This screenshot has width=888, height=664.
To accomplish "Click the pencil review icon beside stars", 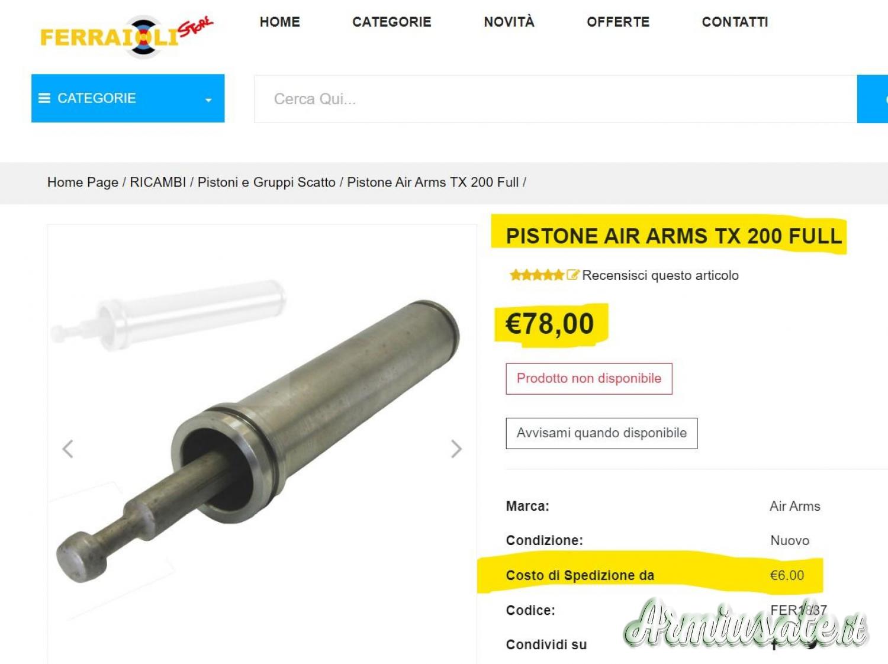I will coord(572,275).
